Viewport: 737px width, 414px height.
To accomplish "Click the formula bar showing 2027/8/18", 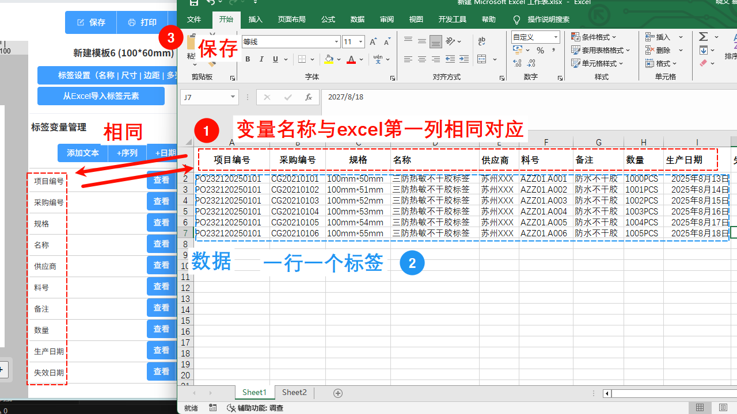I will [529, 97].
